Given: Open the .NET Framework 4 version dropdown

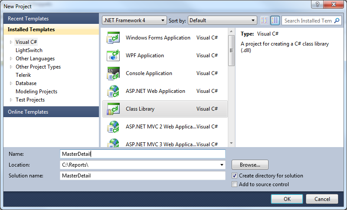Looking at the screenshot, I should [x=134, y=20].
